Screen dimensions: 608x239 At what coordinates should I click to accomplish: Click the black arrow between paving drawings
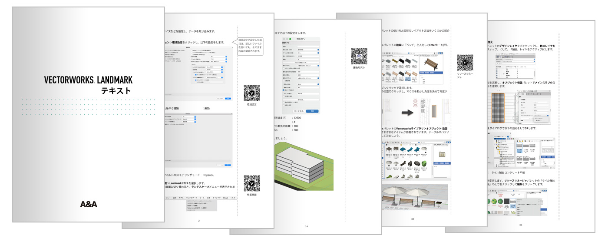click(x=407, y=113)
